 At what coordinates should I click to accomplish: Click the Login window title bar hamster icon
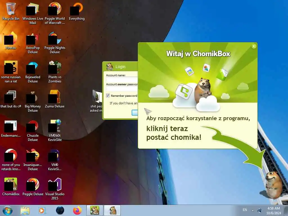click(x=110, y=66)
